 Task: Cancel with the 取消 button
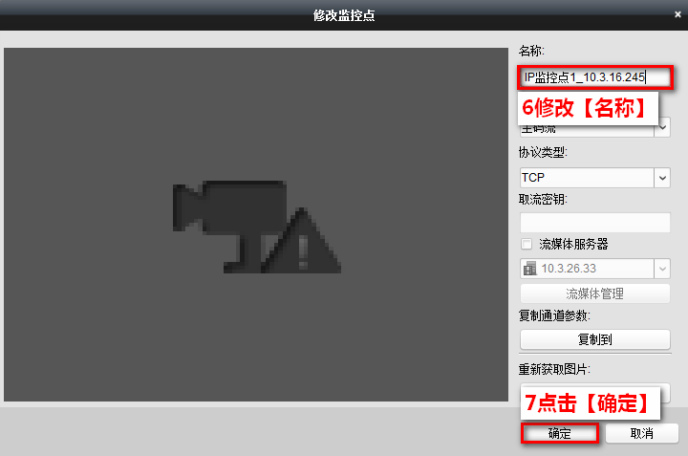point(641,433)
